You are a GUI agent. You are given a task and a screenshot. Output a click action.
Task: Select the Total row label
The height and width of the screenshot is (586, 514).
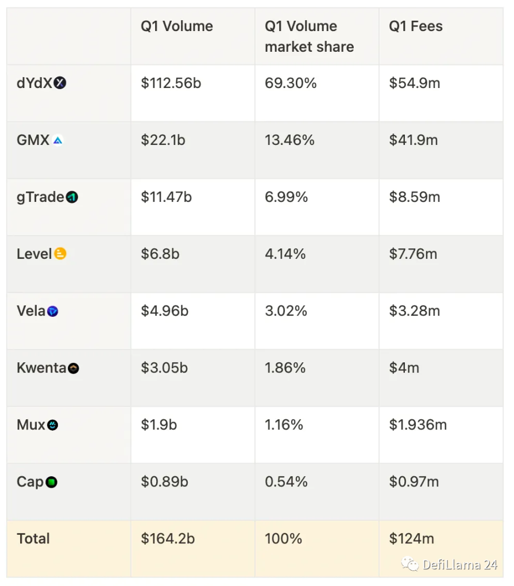click(33, 539)
